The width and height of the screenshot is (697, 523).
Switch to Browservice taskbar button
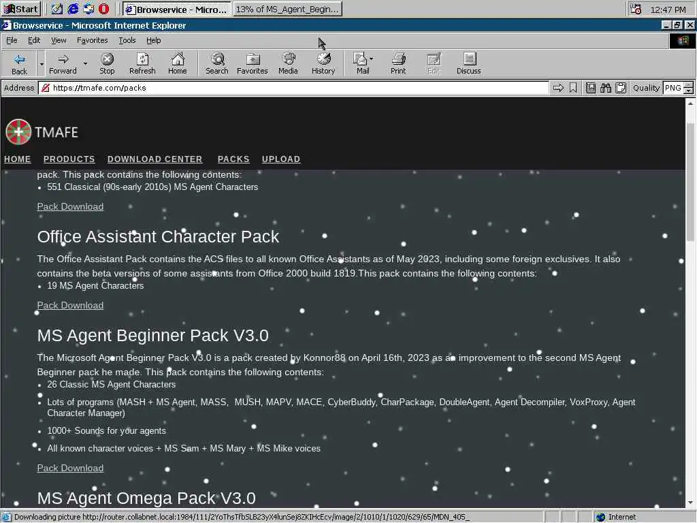point(176,10)
